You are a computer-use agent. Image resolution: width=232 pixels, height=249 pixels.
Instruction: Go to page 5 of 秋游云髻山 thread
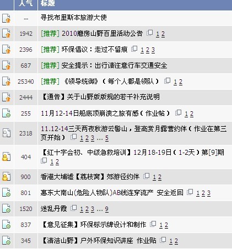click(107, 138)
